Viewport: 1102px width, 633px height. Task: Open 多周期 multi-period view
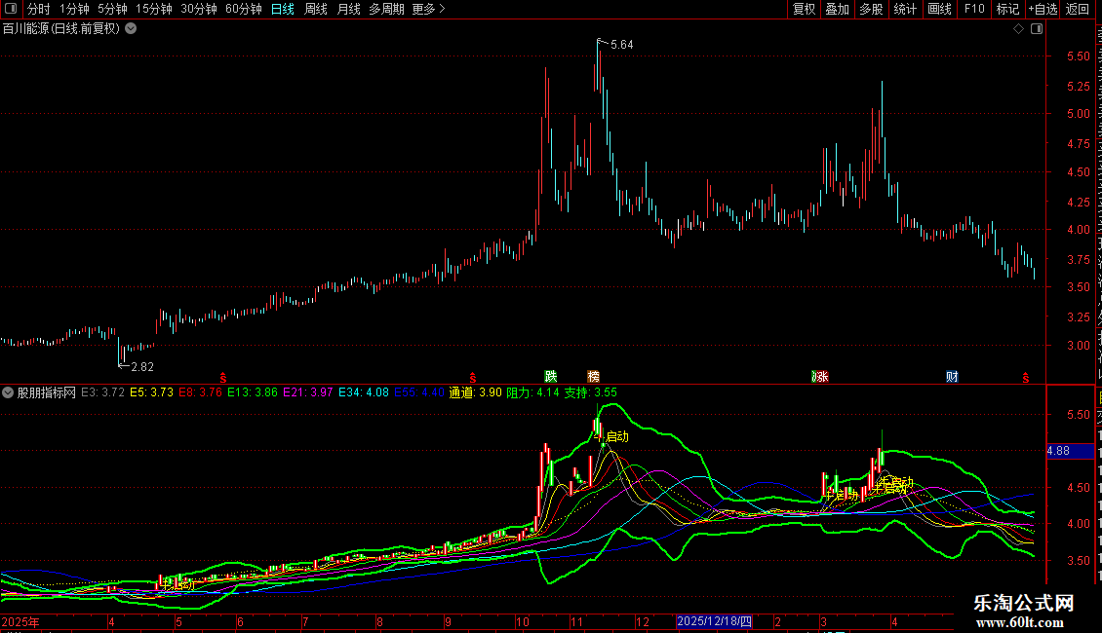pyautogui.click(x=386, y=9)
